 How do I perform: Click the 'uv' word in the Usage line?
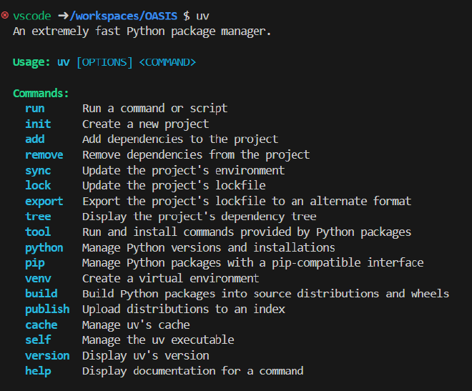click(64, 63)
